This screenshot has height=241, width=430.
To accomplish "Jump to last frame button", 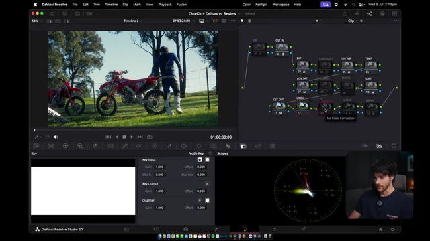I will coord(140,137).
